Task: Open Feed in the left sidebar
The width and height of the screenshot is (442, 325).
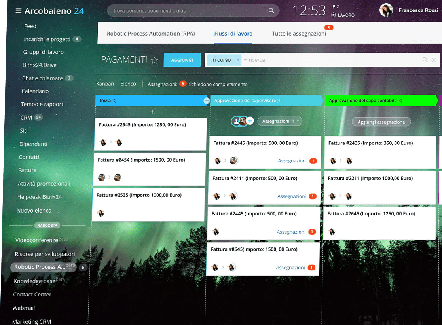Action: click(30, 26)
